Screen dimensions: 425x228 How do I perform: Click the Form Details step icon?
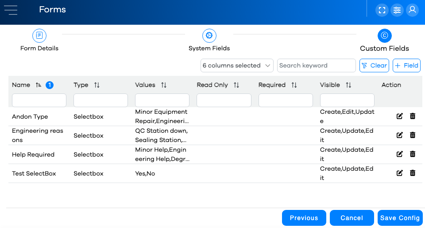39,35
